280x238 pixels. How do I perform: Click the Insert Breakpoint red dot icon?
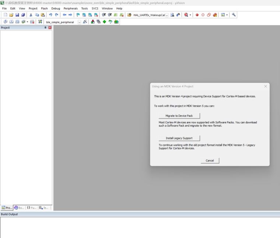click(197, 15)
